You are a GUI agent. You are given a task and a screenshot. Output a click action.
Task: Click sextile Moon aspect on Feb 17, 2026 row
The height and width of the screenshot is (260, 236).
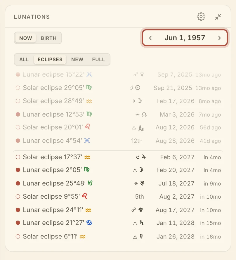tap(137, 101)
